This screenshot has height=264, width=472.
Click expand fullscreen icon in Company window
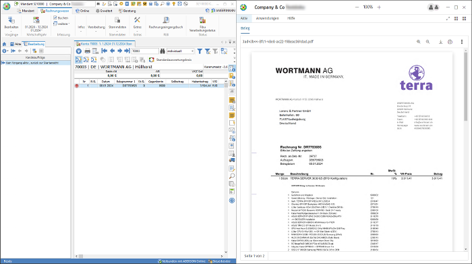pyautogui.click(x=448, y=18)
